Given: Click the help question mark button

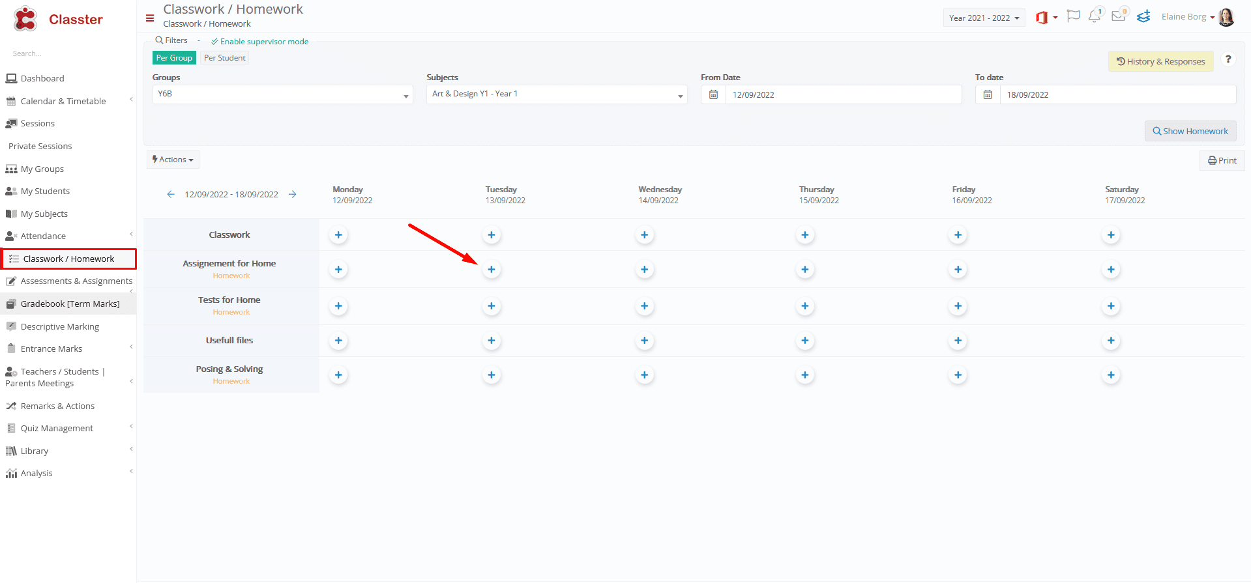Looking at the screenshot, I should pos(1228,59).
